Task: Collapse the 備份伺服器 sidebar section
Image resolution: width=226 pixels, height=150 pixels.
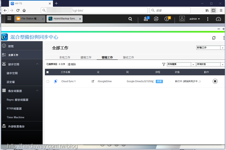Action: point(37,90)
